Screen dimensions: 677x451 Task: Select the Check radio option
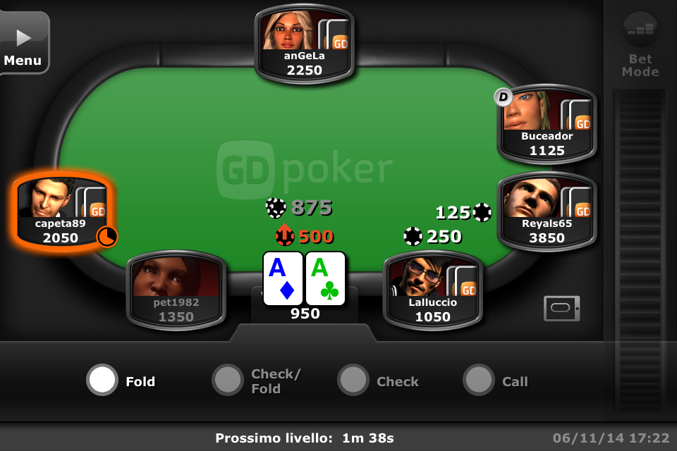[353, 381]
